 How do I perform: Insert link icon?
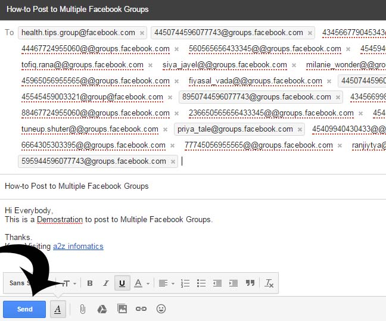[x=141, y=308]
